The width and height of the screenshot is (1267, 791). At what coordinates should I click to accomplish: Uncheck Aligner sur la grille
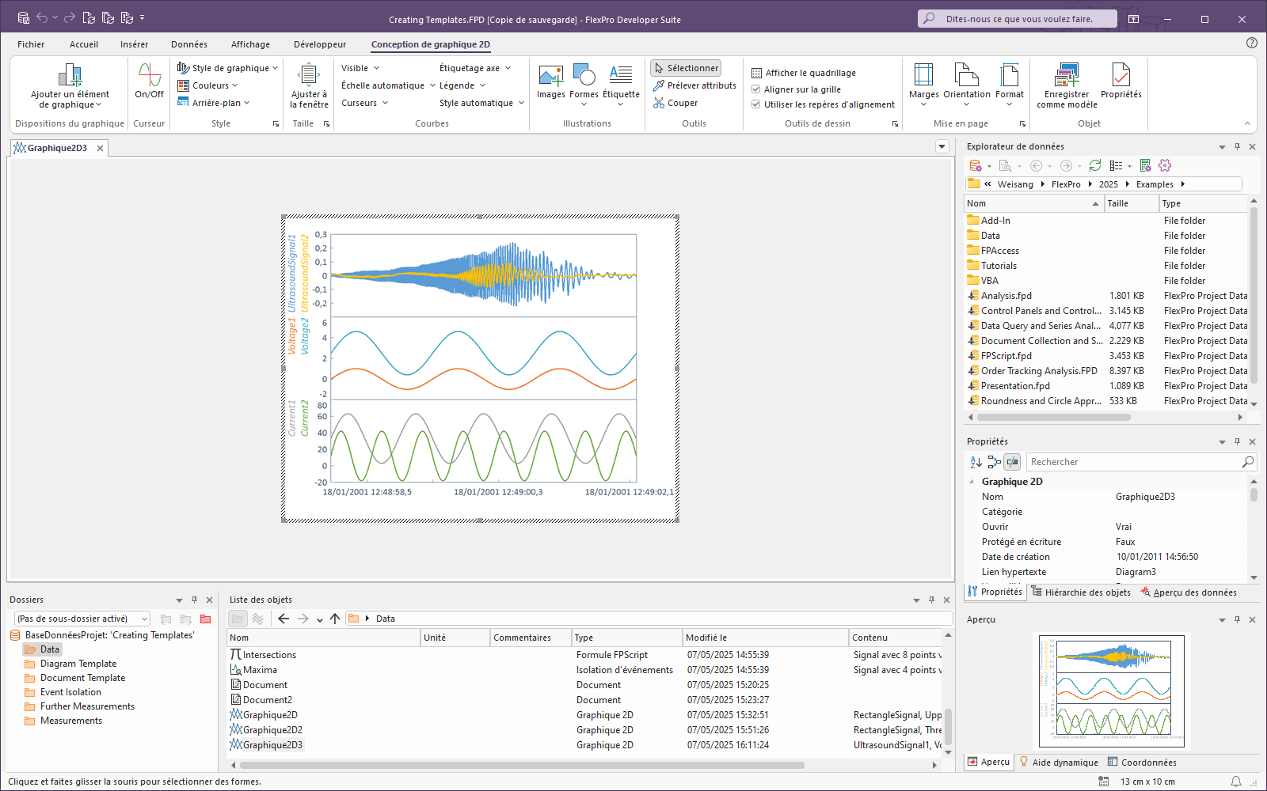click(x=756, y=89)
